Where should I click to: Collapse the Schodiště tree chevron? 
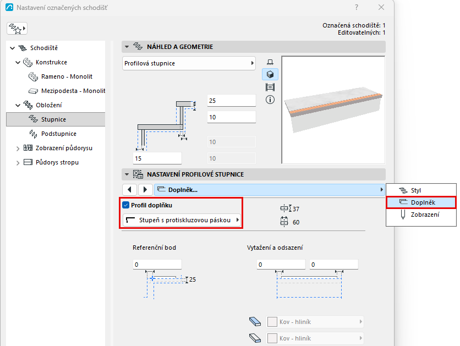(12, 48)
